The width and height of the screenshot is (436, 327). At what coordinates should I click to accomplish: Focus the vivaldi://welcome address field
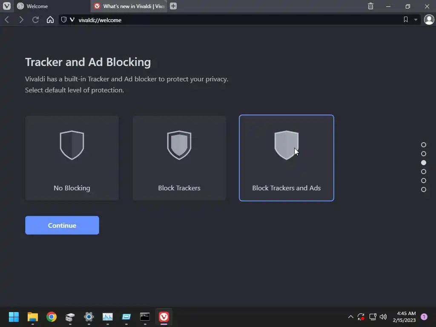(239, 20)
